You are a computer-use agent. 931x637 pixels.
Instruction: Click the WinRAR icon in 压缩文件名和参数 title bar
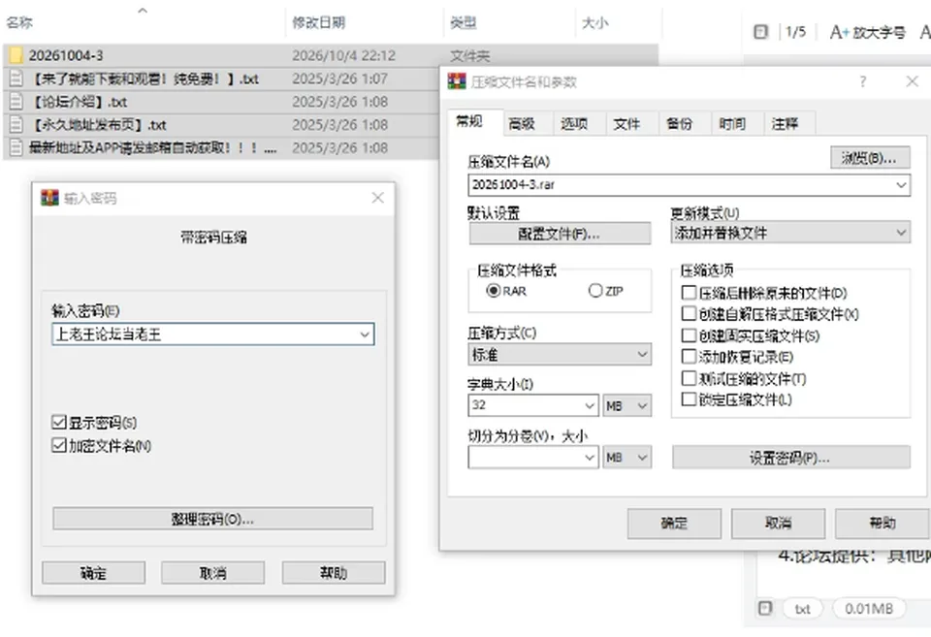[x=457, y=81]
